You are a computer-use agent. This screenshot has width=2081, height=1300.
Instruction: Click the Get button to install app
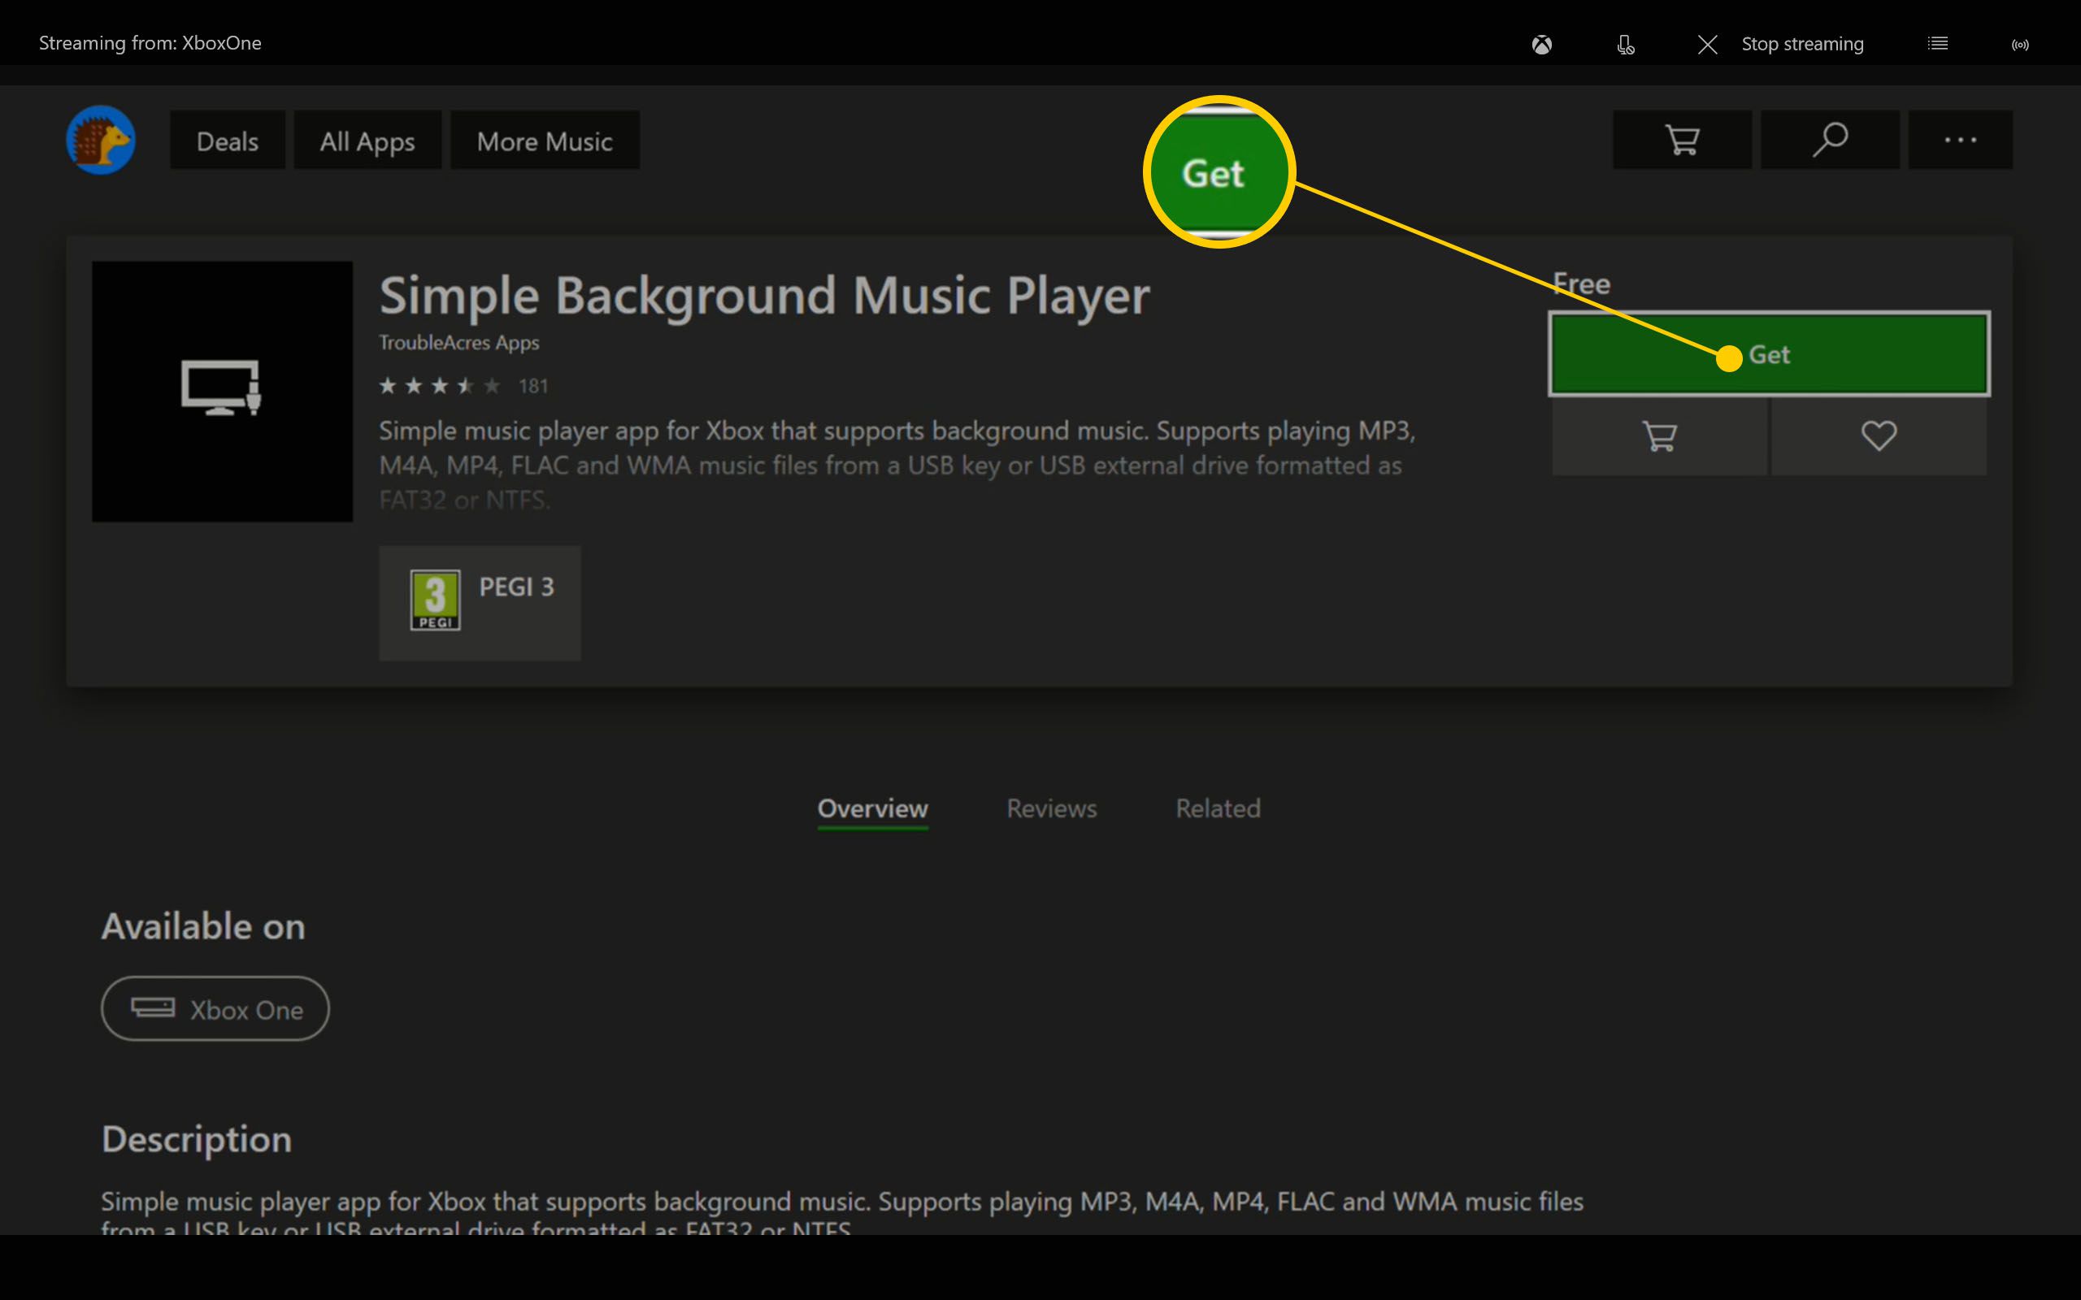[x=1768, y=355]
